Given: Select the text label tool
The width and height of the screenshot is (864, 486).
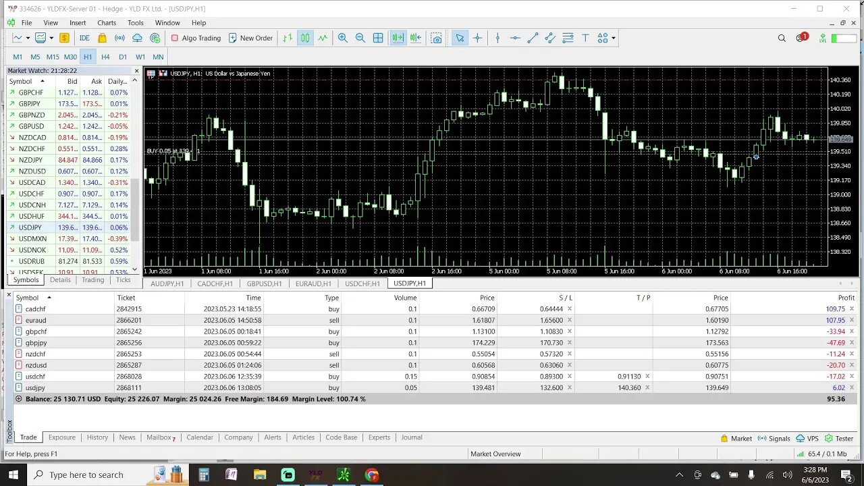Looking at the screenshot, I should coord(585,38).
